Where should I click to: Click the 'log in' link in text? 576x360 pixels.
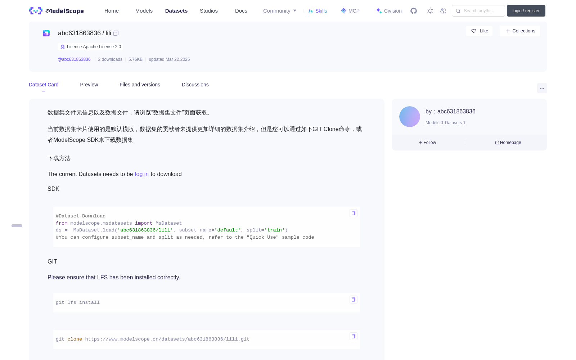[142, 174]
